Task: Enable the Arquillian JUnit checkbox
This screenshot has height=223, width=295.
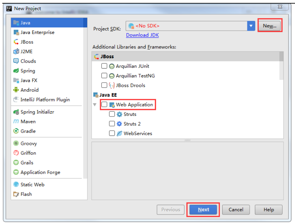Action: click(104, 66)
